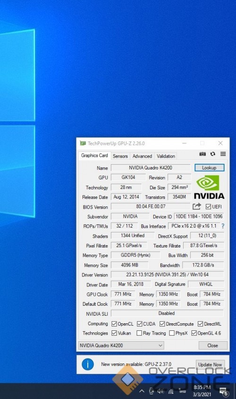Click the Bus Interface question mark icon

click(x=223, y=226)
